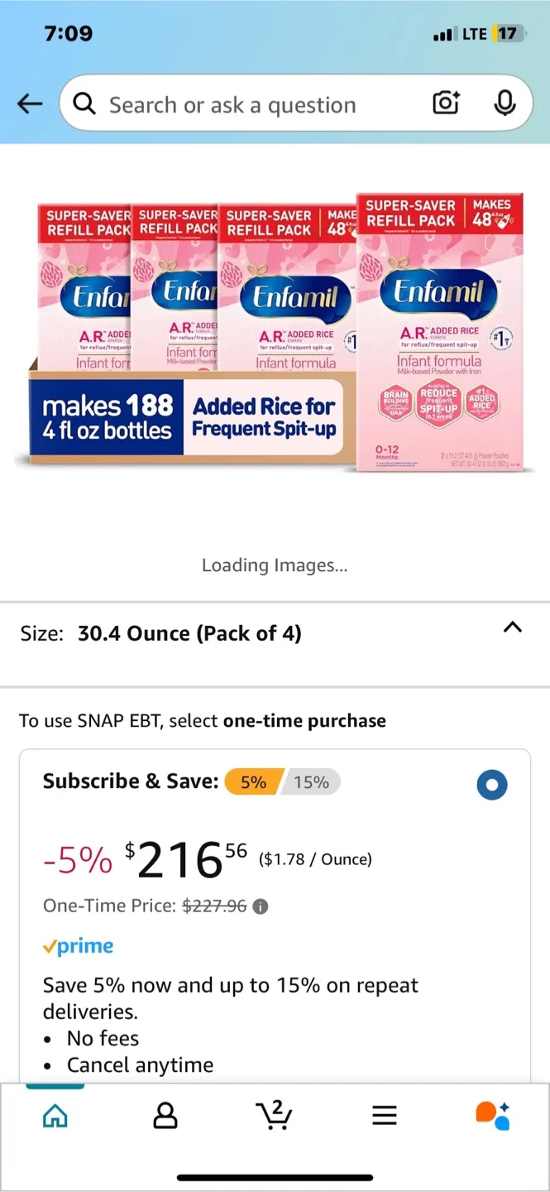Tap the magnifying glass search icon
This screenshot has height=1192, width=550.
point(84,104)
